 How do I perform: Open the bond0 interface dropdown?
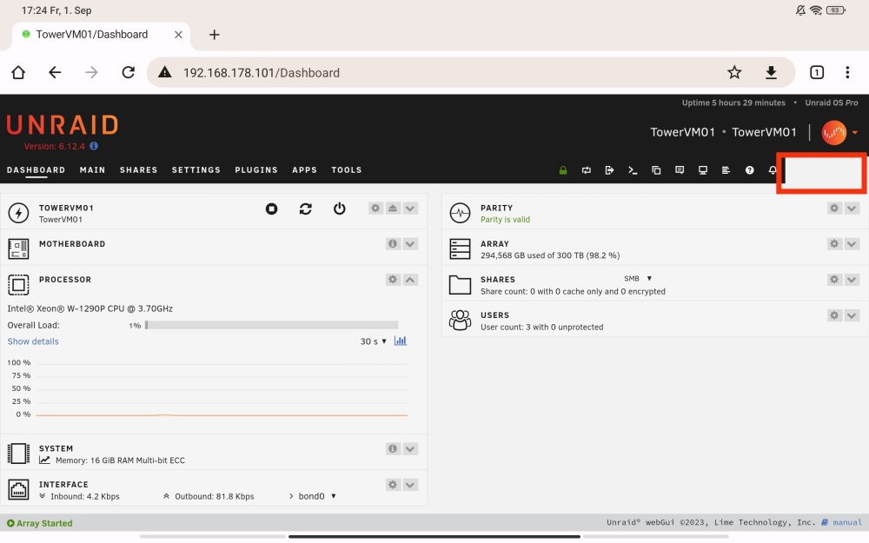[317, 496]
